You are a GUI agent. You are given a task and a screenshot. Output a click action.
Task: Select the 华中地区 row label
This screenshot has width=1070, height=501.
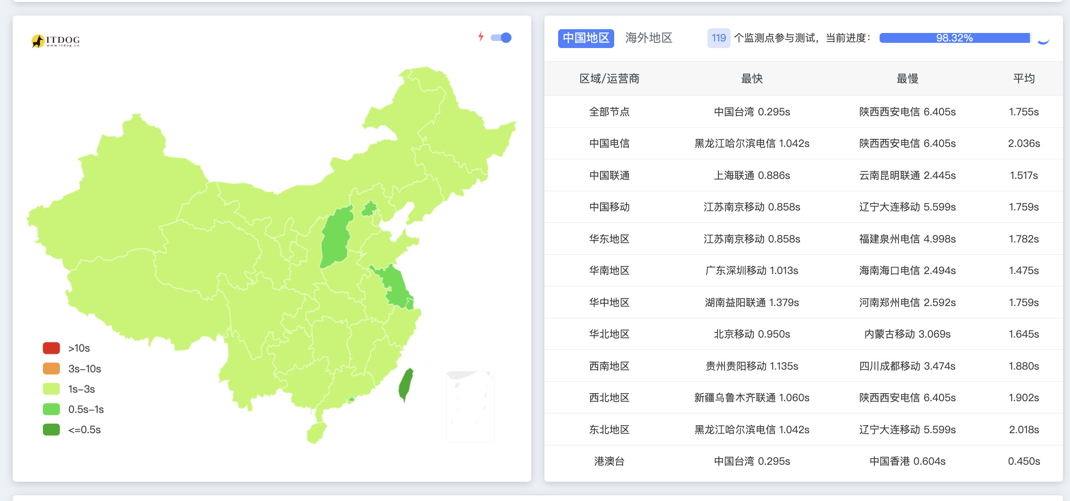click(609, 302)
